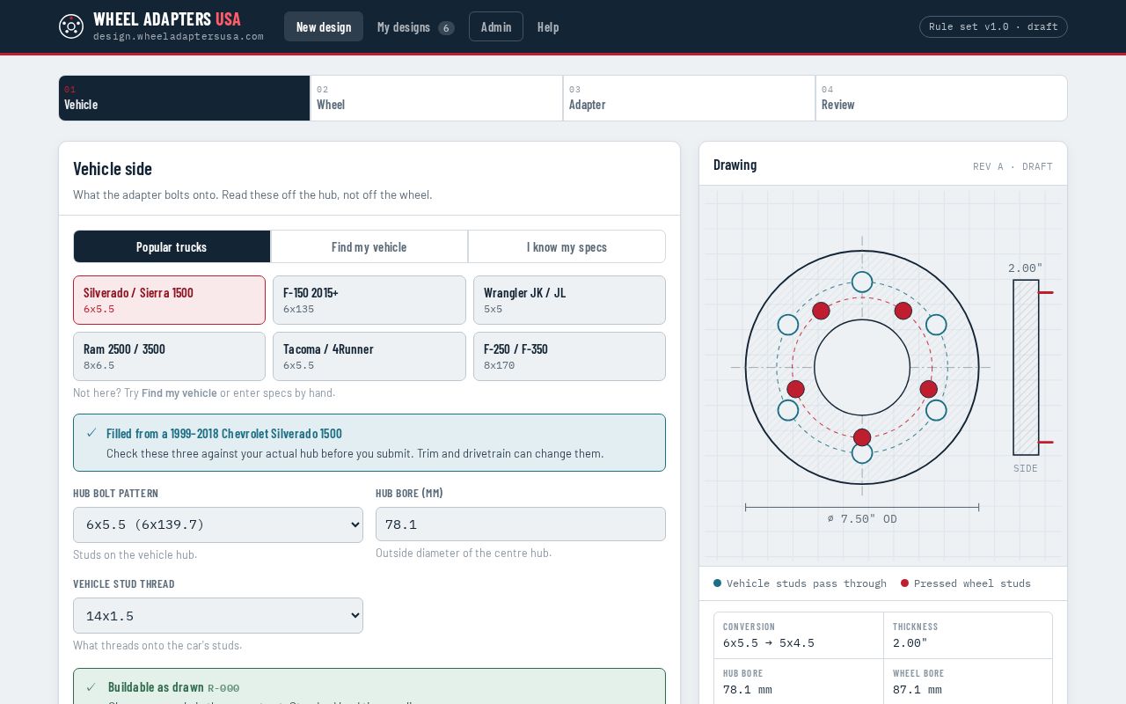Switch to the Find my vehicle tab
Image resolution: width=1126 pixels, height=704 pixels.
tap(369, 246)
